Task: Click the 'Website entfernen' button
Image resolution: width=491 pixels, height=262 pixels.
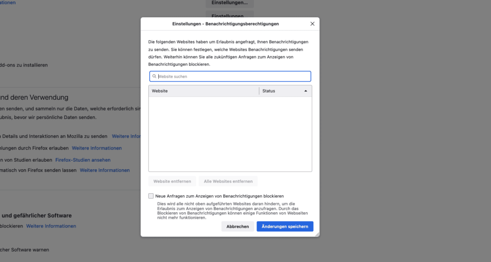Action: pos(172,181)
